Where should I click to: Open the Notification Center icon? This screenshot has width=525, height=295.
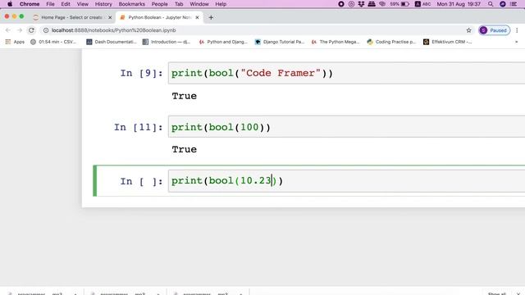coord(514,4)
